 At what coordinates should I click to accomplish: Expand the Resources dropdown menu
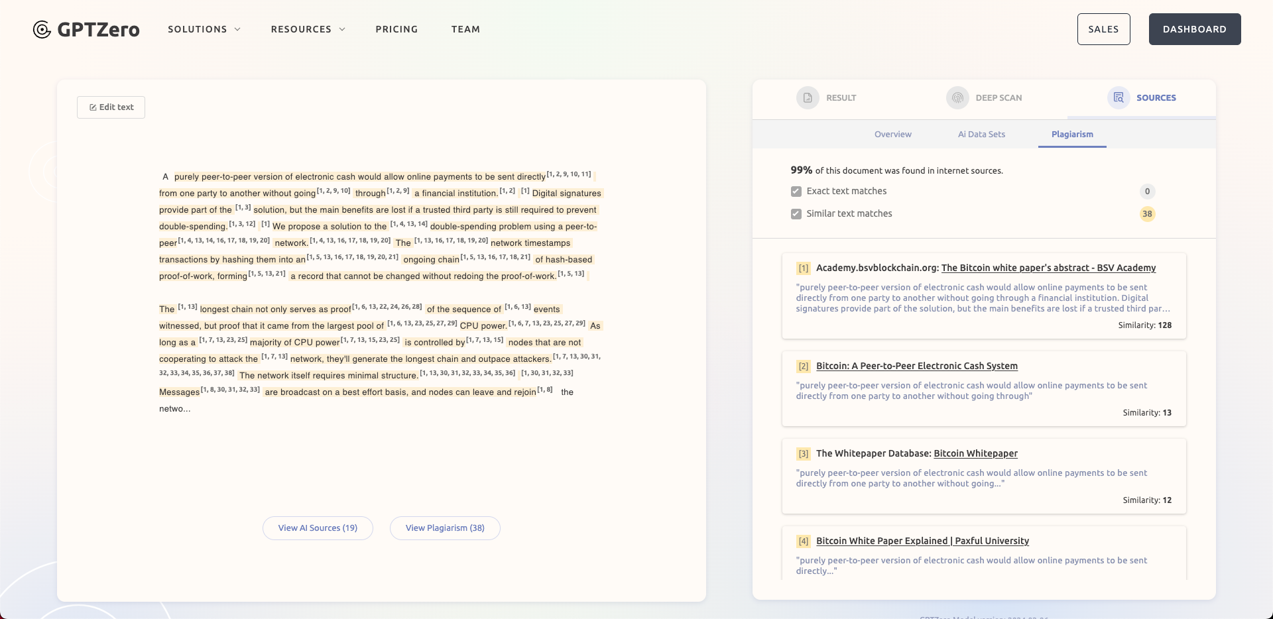point(308,29)
